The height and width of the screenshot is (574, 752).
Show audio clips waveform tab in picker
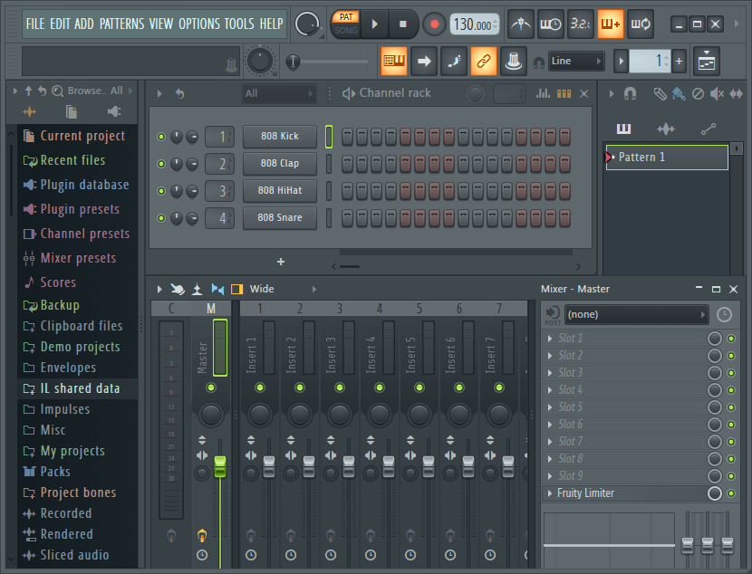[x=666, y=129]
